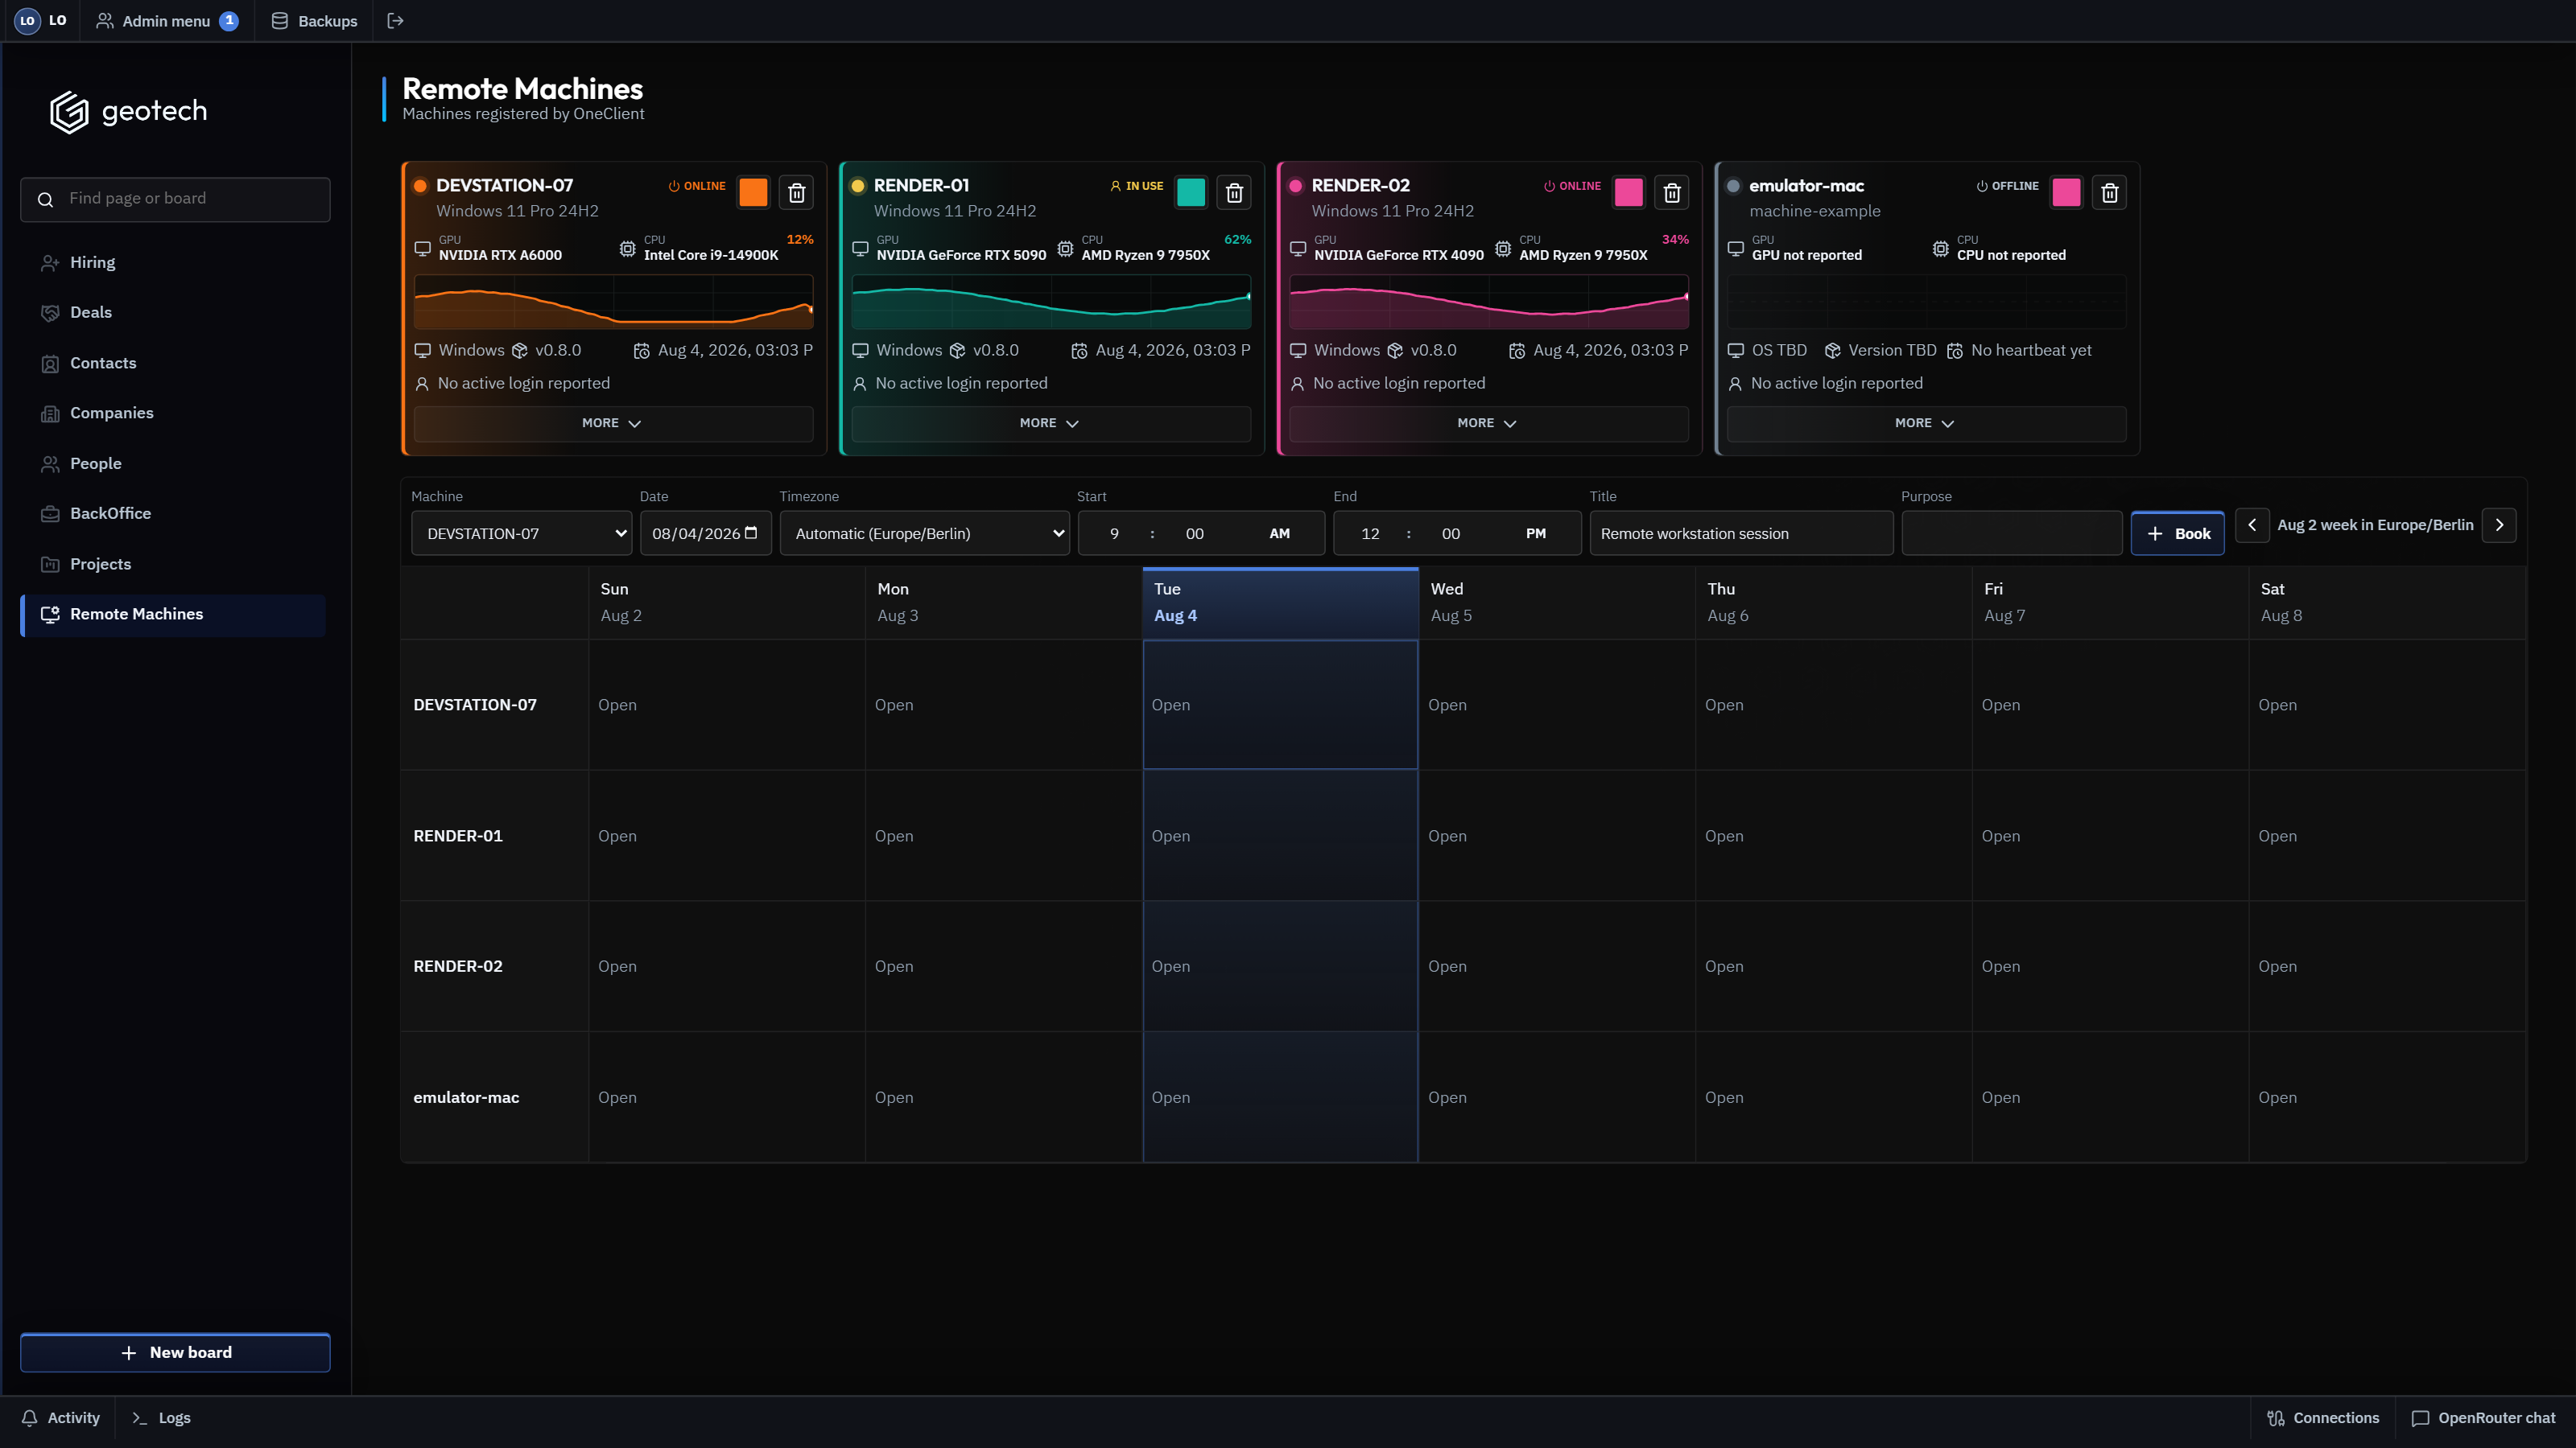Click New board button
Viewport: 2576px width, 1448px height.
[175, 1353]
